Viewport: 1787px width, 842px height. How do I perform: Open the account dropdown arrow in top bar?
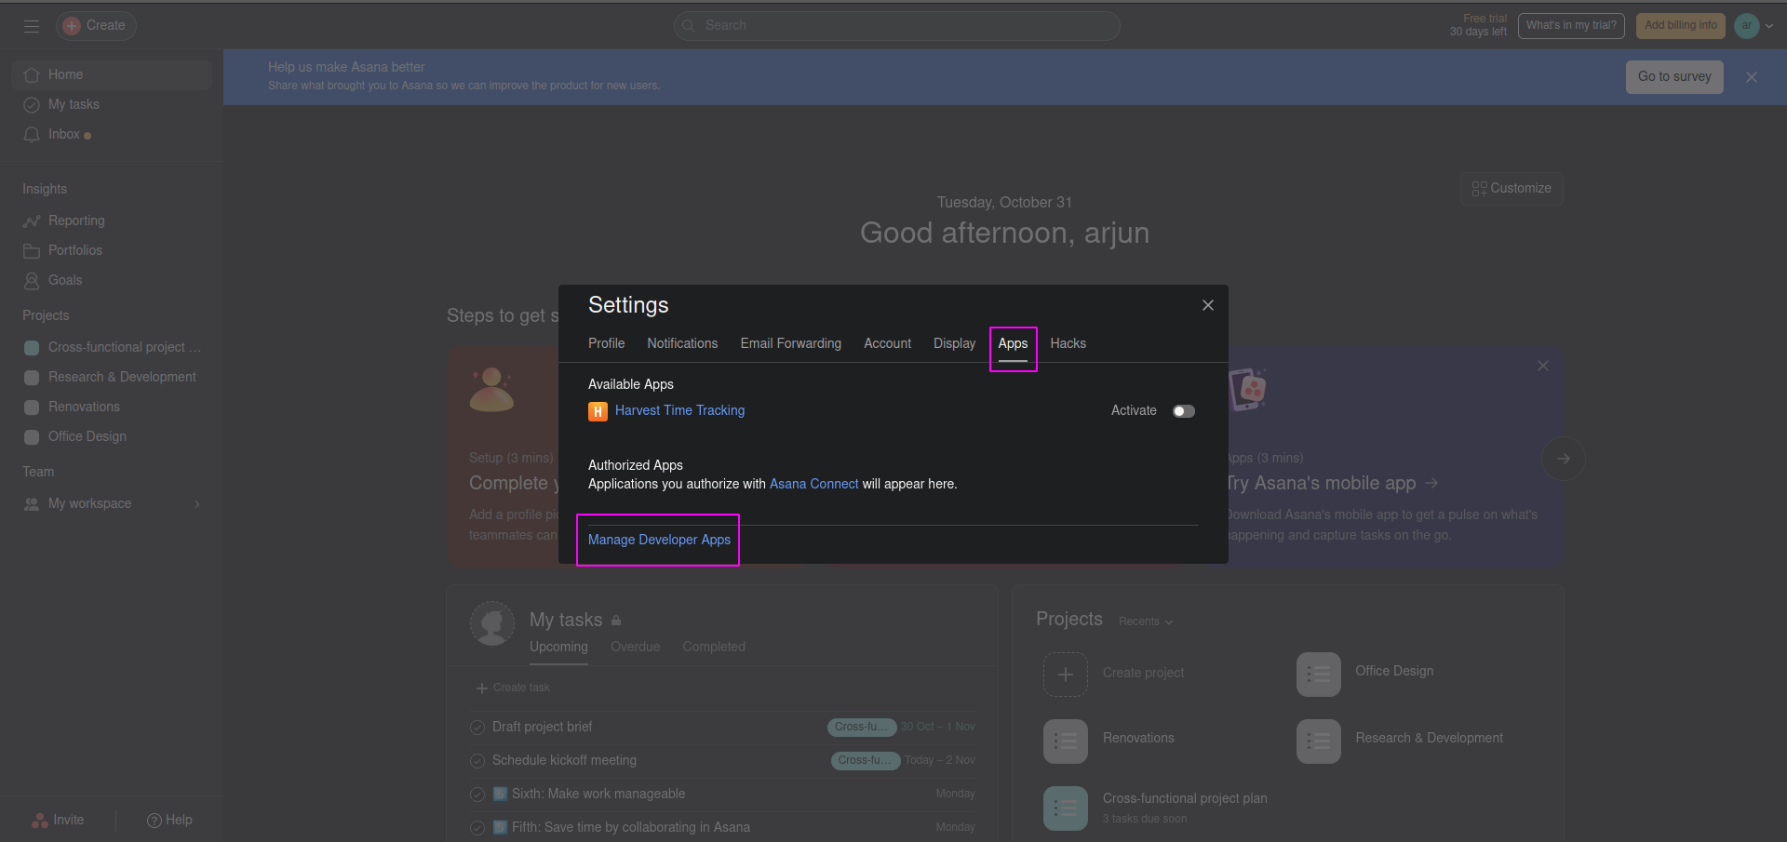(x=1769, y=26)
